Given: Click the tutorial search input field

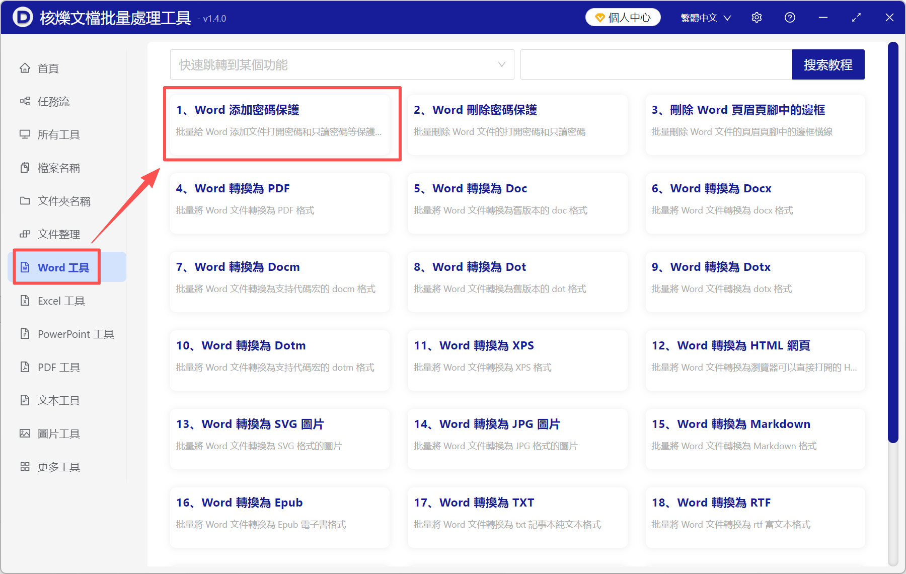Looking at the screenshot, I should [654, 64].
